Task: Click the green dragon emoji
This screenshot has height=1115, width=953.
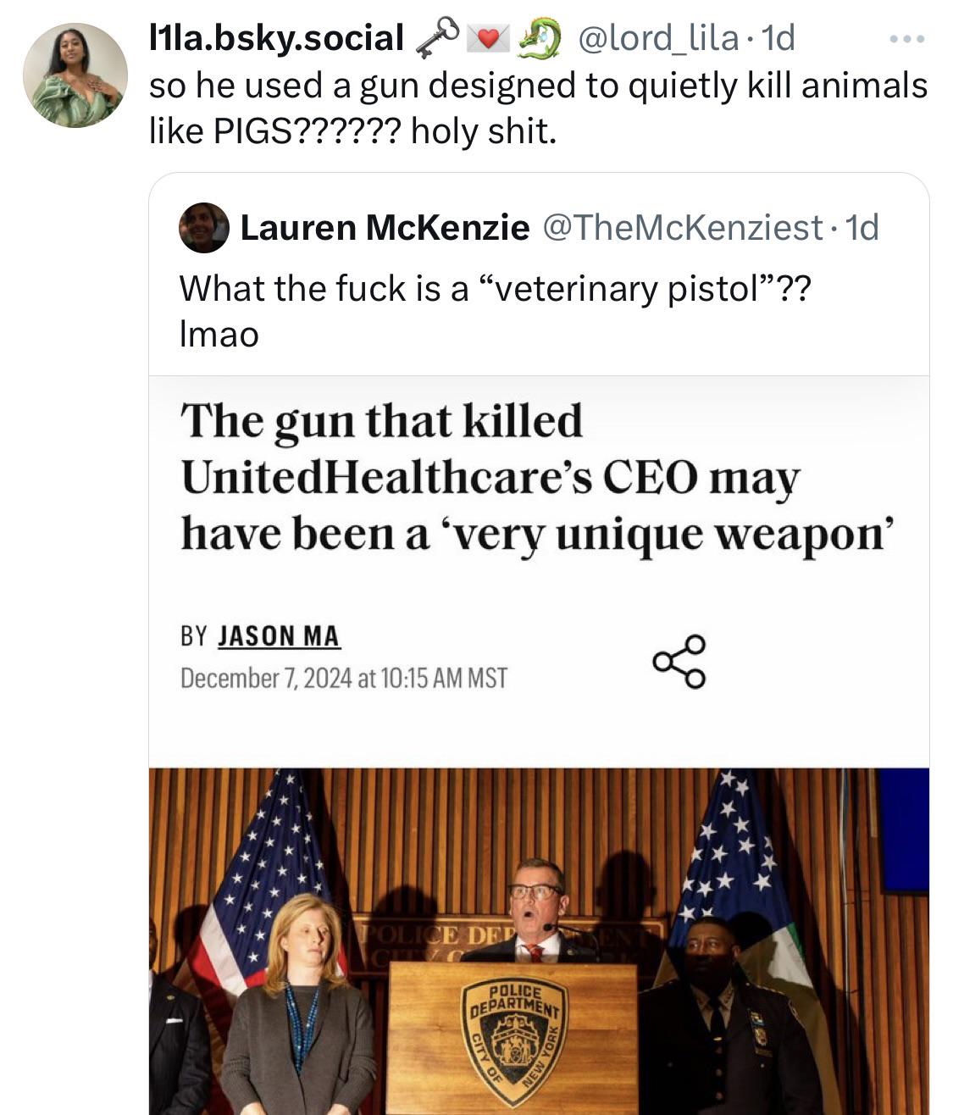Action: pos(539,38)
